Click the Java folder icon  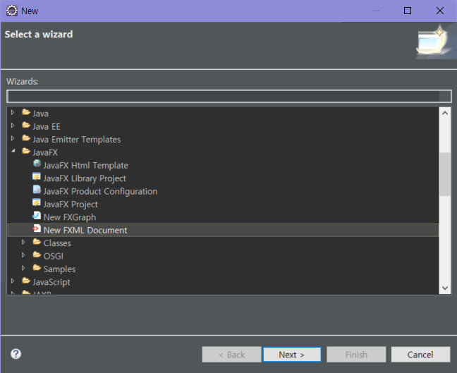(26, 112)
